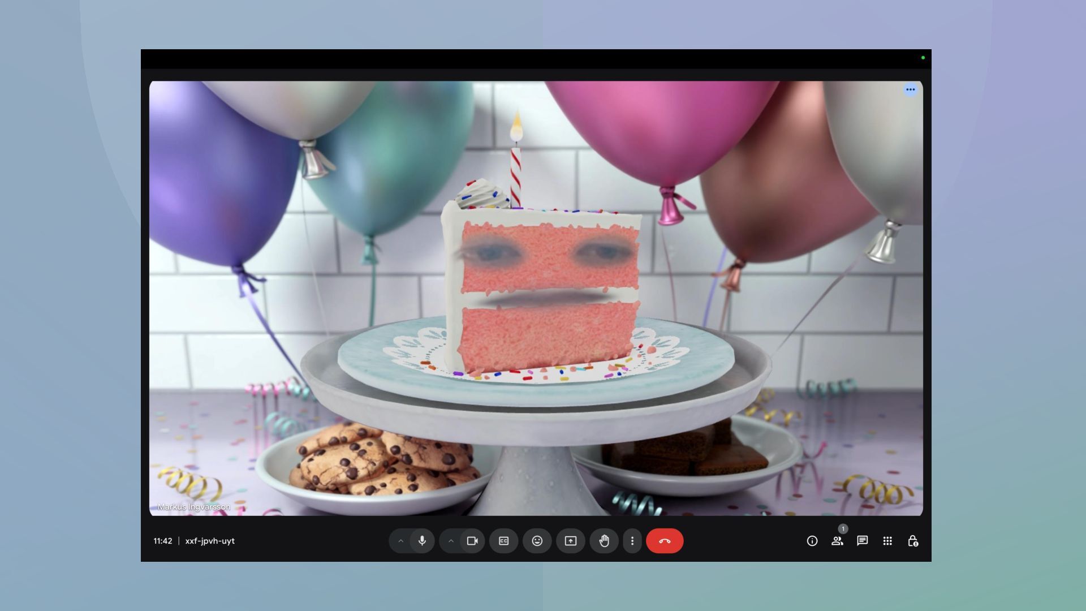Expand audio settings chevron next to microphone

400,541
